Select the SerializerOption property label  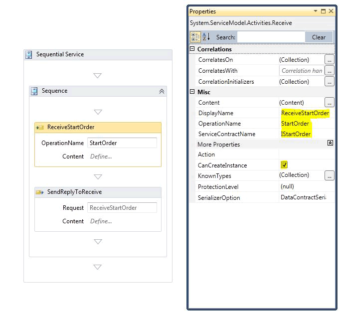pyautogui.click(x=219, y=198)
